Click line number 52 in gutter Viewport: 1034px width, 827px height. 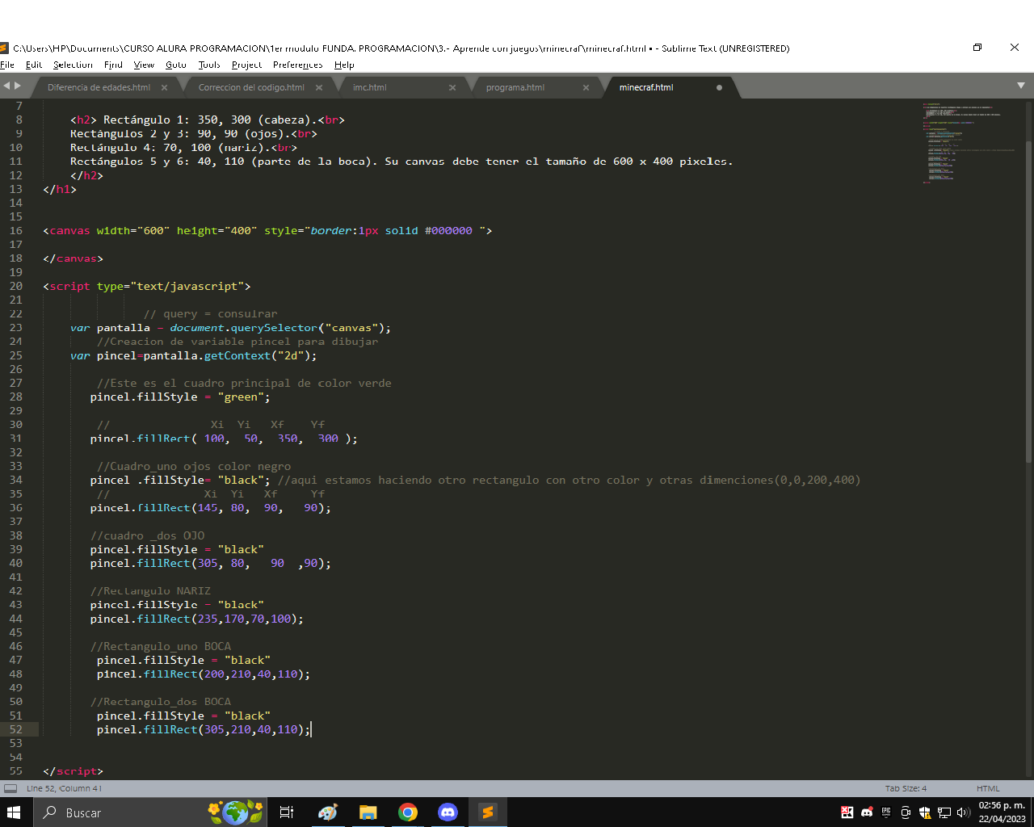pos(16,729)
